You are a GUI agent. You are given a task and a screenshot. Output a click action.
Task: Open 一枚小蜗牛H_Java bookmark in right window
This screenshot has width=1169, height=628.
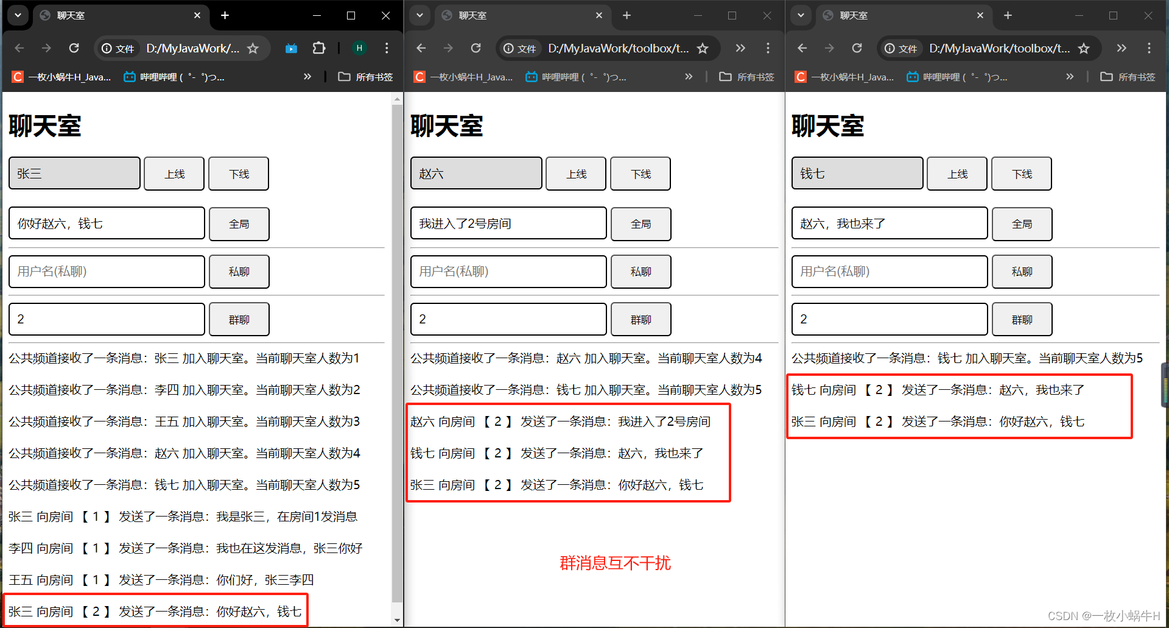pos(844,77)
